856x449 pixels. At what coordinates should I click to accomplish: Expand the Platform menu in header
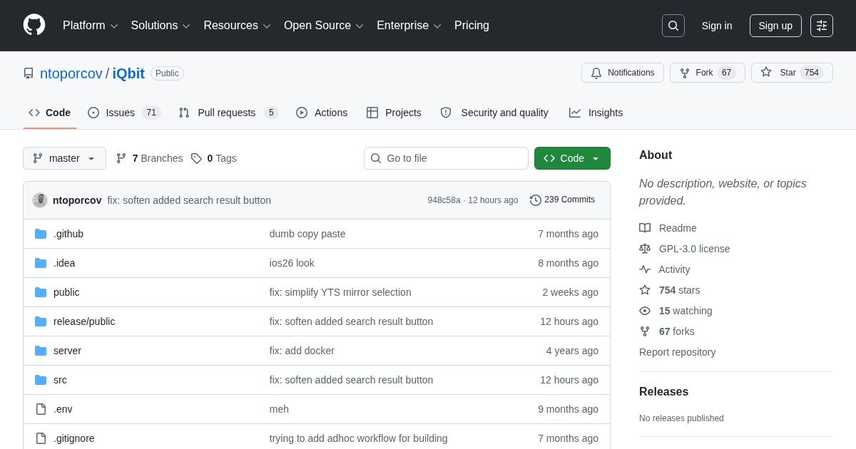(91, 26)
